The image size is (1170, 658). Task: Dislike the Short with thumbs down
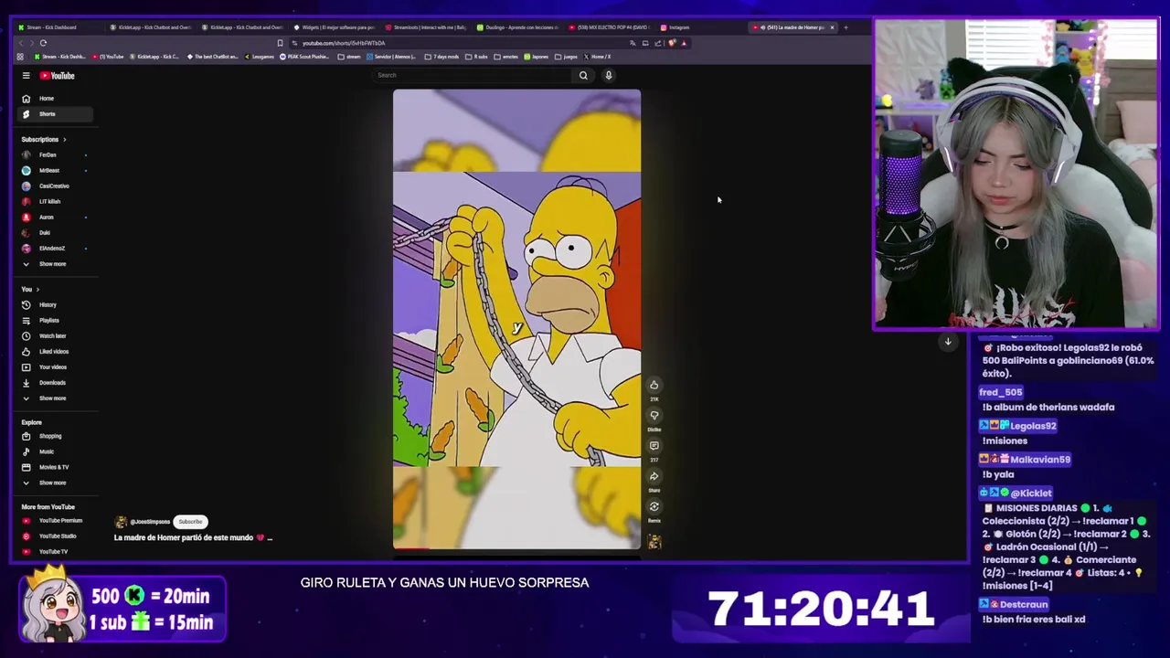pyautogui.click(x=654, y=415)
